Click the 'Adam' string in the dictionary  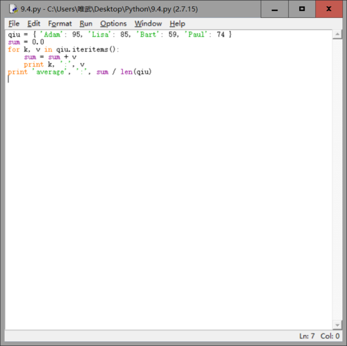click(51, 35)
